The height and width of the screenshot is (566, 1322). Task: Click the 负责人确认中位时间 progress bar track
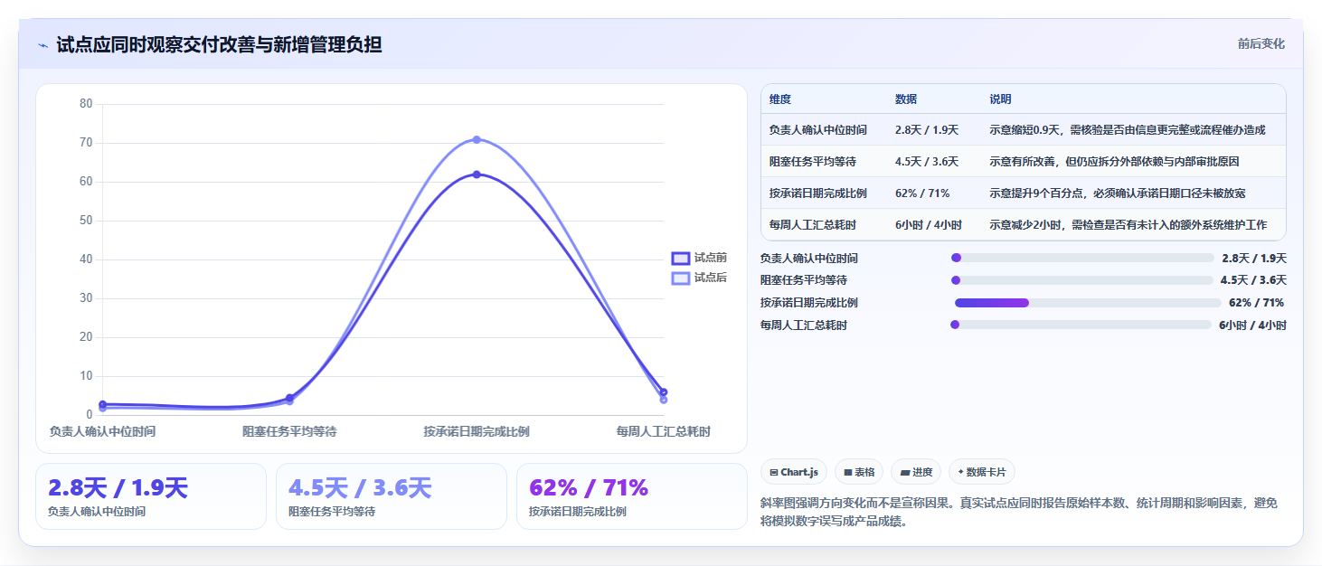click(x=1082, y=259)
